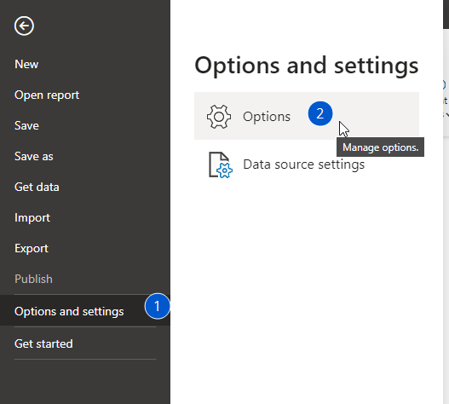Click the back arrow circle icon

(x=24, y=26)
